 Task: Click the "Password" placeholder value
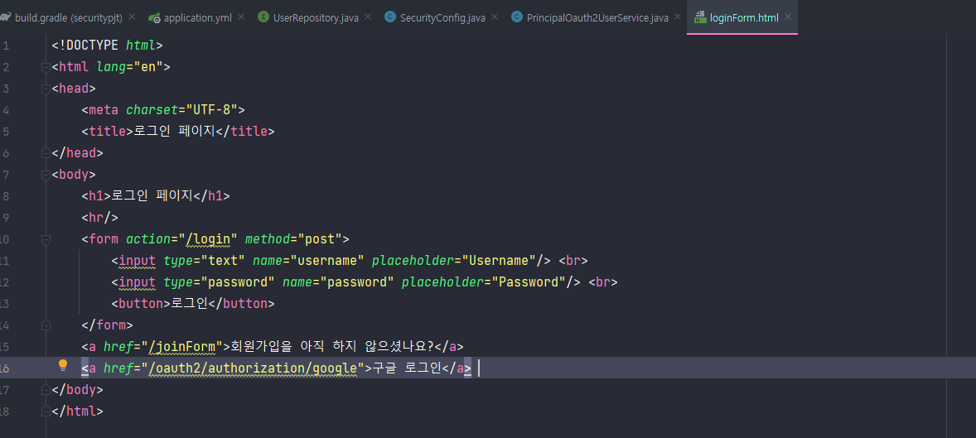point(529,282)
